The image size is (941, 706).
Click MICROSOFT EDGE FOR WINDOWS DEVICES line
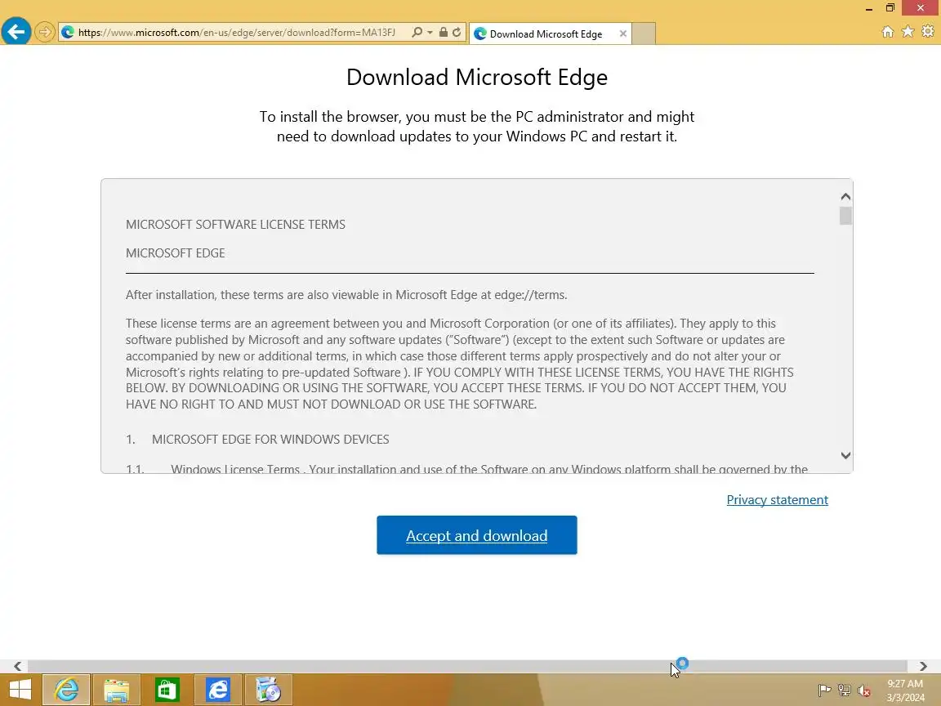pyautogui.click(x=270, y=440)
